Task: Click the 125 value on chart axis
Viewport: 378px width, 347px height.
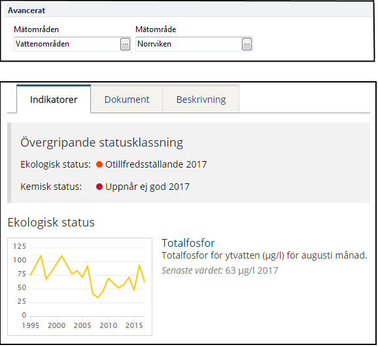Action: point(20,246)
